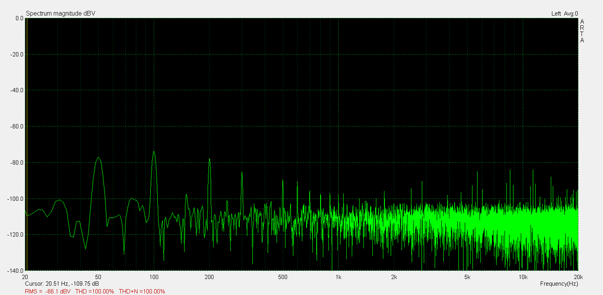Click the THD+N =100.00% readout

(142, 291)
